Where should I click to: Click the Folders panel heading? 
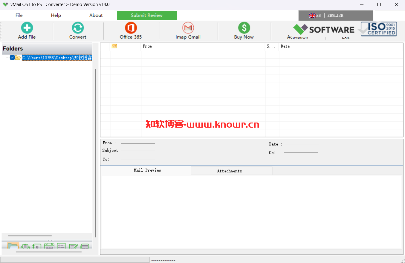point(47,49)
